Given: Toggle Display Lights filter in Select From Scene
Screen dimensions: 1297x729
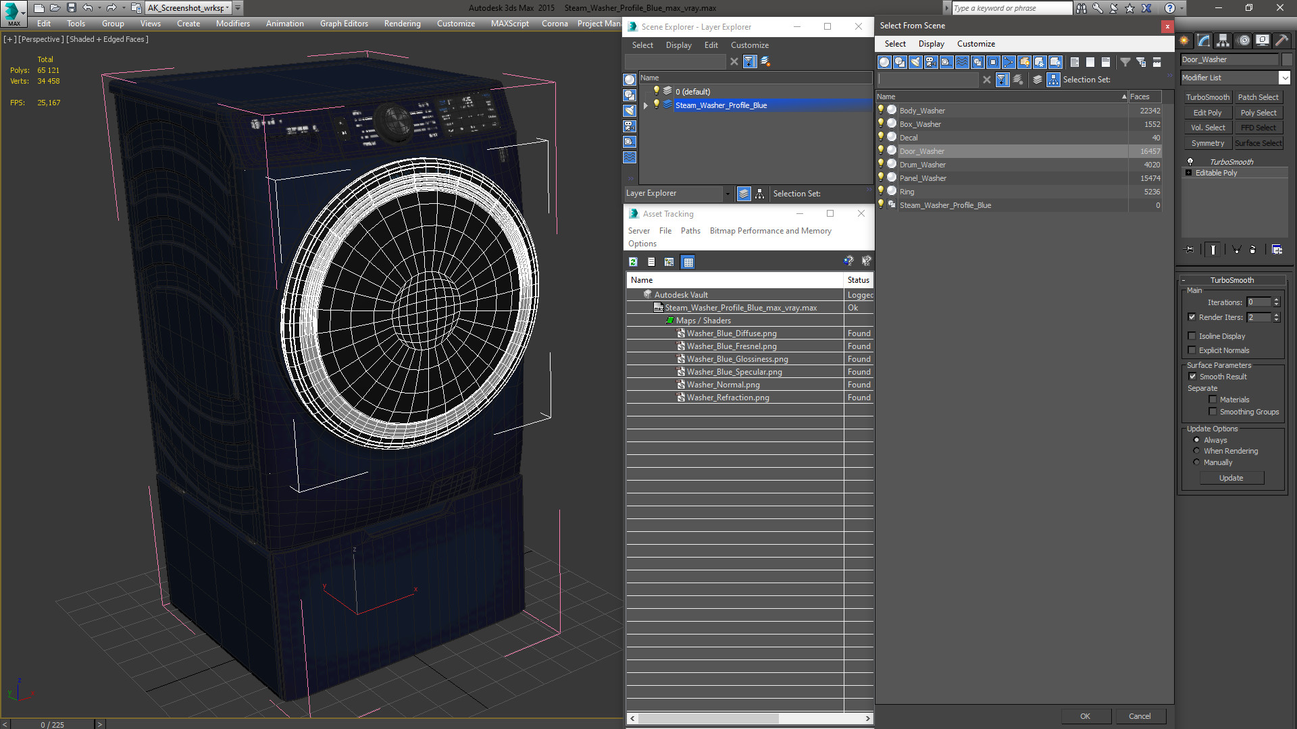Looking at the screenshot, I should [x=915, y=62].
